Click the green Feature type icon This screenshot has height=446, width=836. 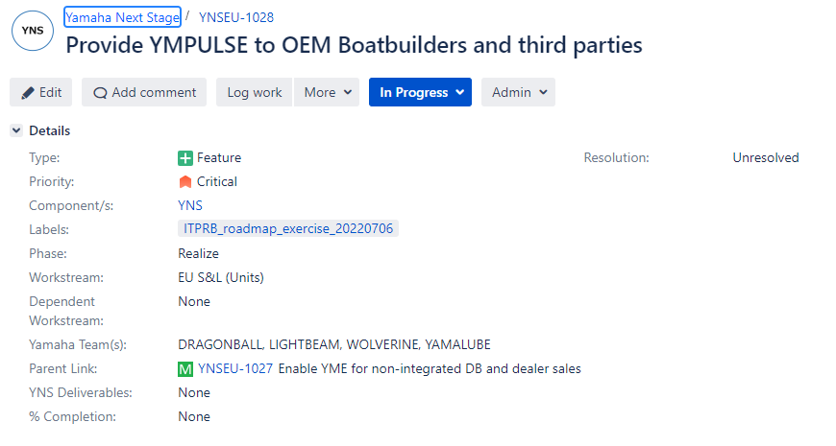click(x=185, y=158)
